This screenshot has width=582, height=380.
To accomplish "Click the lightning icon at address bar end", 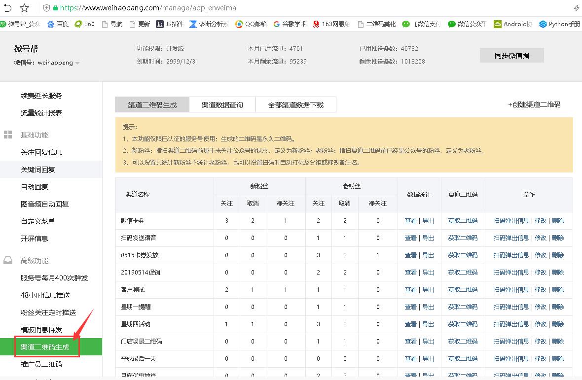I will coord(577,8).
